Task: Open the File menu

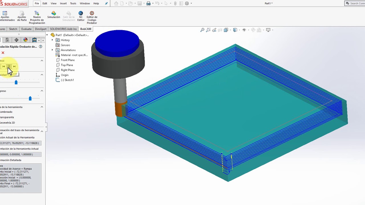Action: pos(37,3)
